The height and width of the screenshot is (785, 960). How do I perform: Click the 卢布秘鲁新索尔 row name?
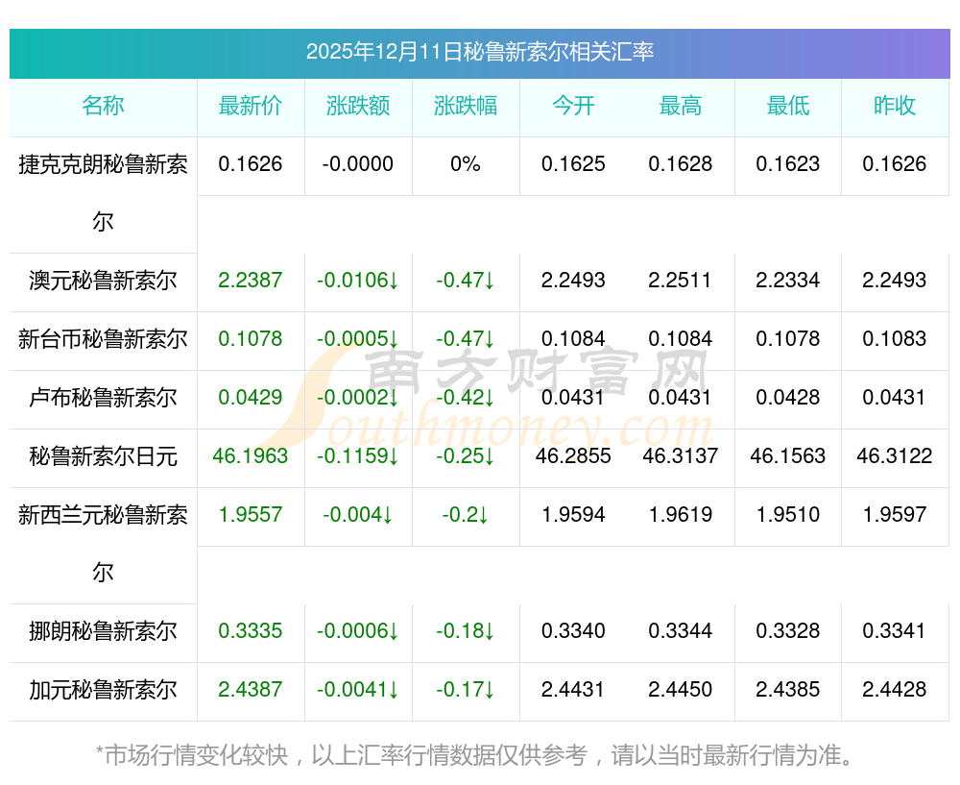coord(103,398)
